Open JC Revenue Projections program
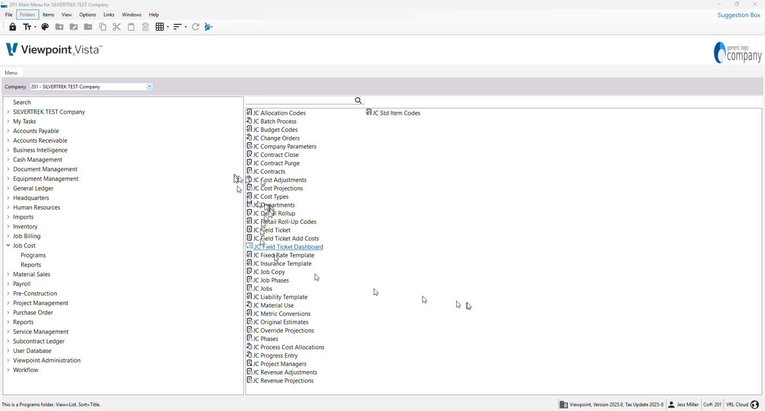The width and height of the screenshot is (765, 411). (283, 381)
